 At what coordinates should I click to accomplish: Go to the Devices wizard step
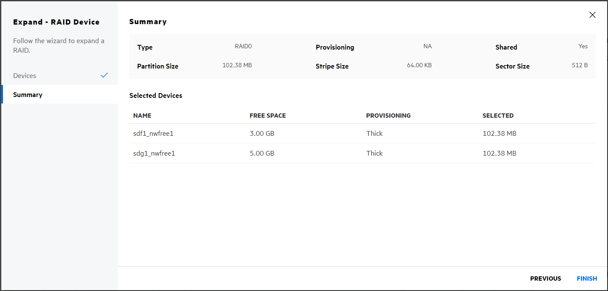[x=25, y=76]
